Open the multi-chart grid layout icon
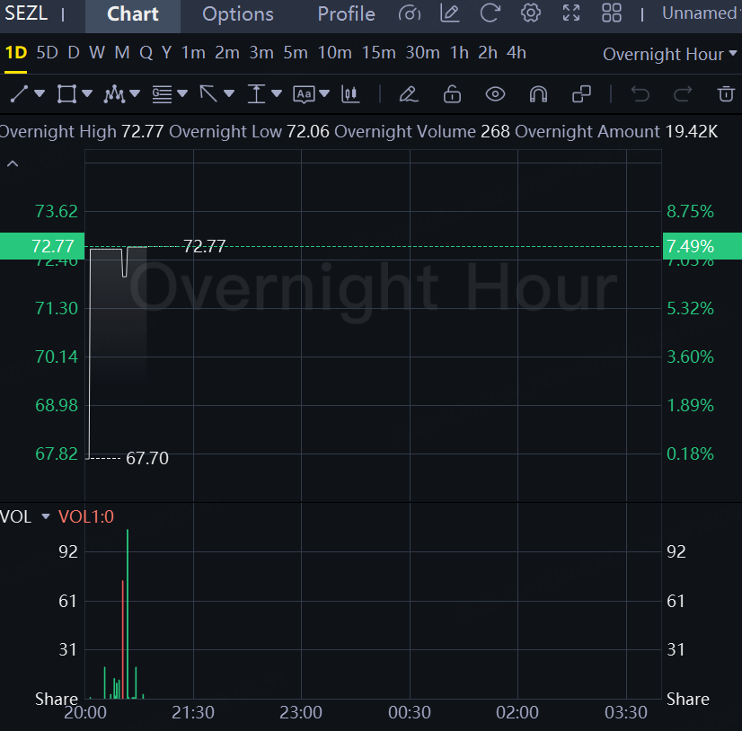Viewport: 742px width, 731px height. 612,13
